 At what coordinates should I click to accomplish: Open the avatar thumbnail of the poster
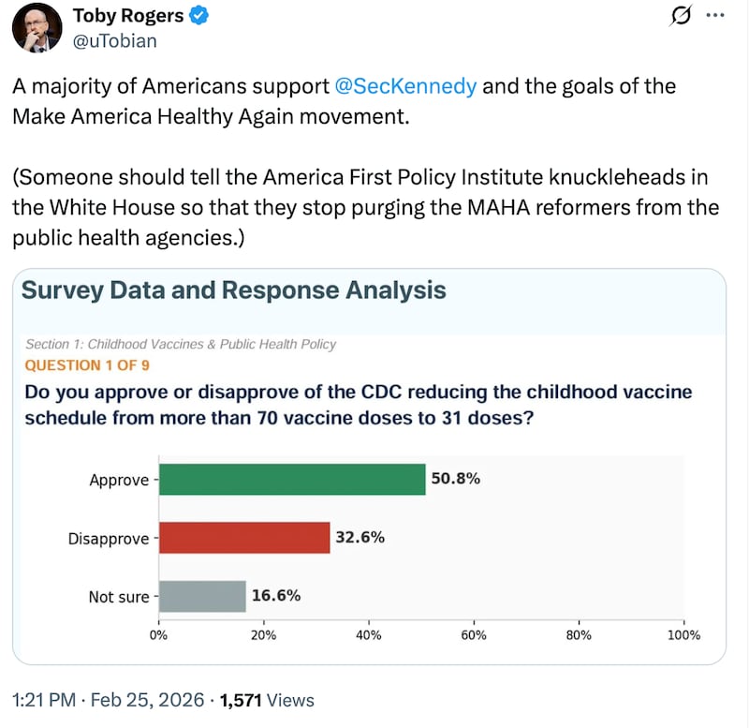click(35, 27)
